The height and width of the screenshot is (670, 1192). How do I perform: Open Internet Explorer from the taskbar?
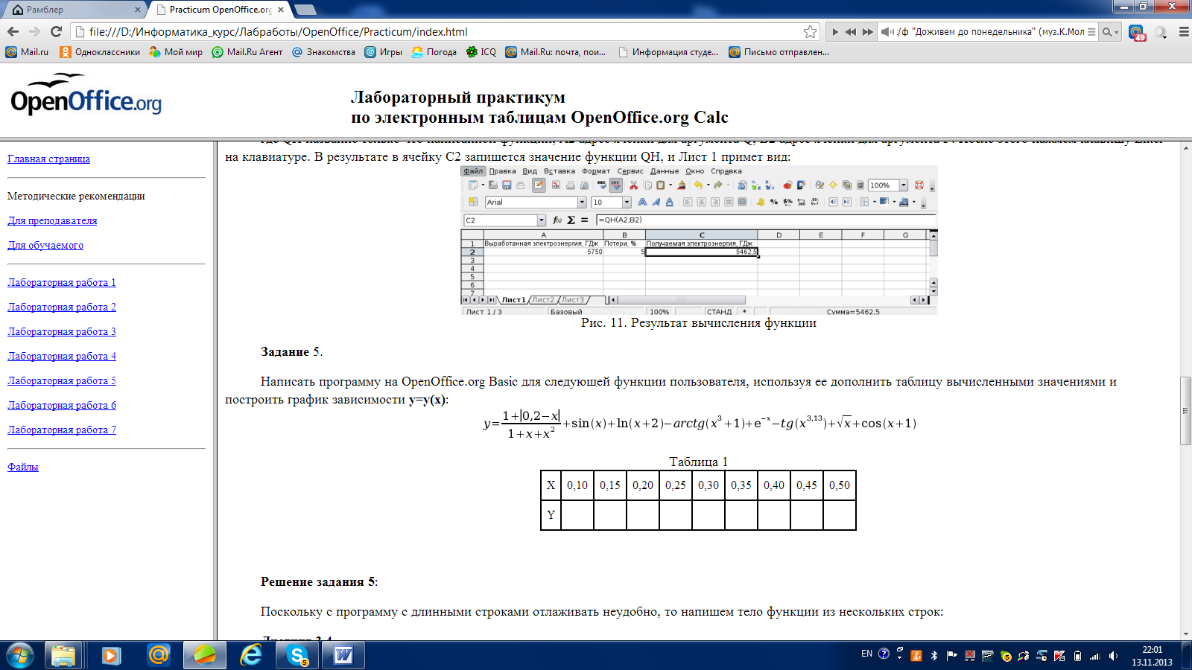point(252,655)
